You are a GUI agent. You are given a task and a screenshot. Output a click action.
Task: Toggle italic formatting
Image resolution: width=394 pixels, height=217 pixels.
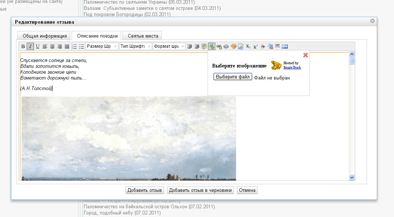pyautogui.click(x=30, y=46)
